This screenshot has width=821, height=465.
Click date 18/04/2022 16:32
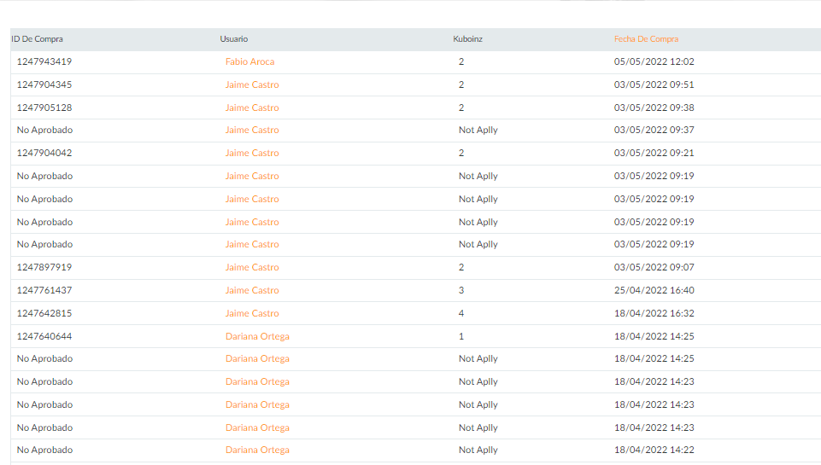[654, 313]
